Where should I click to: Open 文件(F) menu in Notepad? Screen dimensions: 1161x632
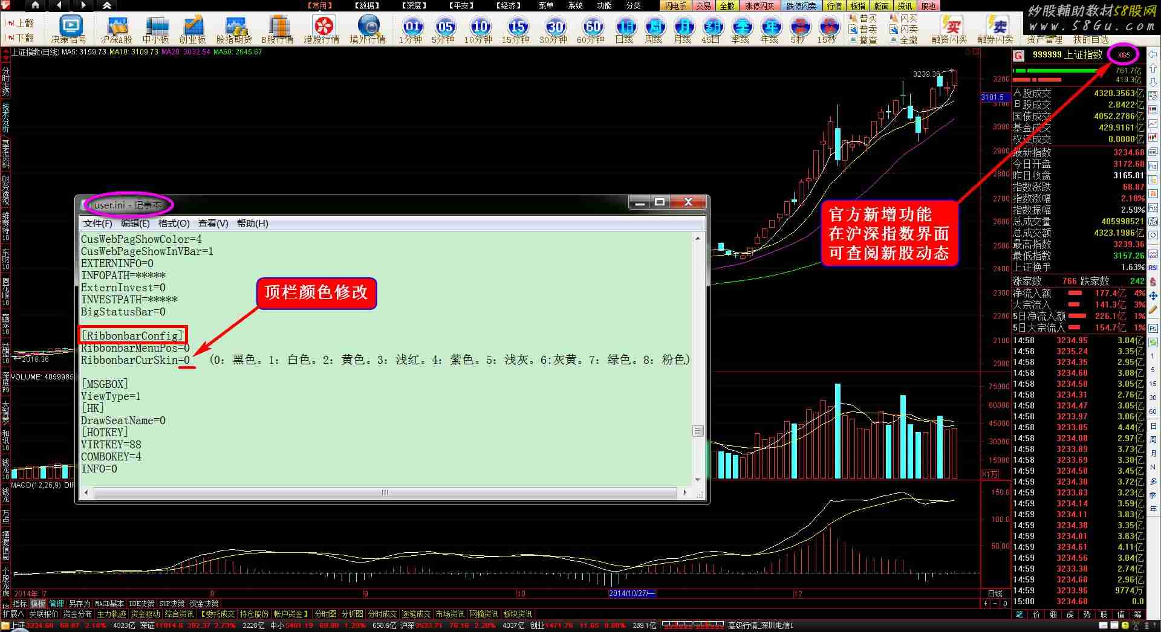point(98,224)
